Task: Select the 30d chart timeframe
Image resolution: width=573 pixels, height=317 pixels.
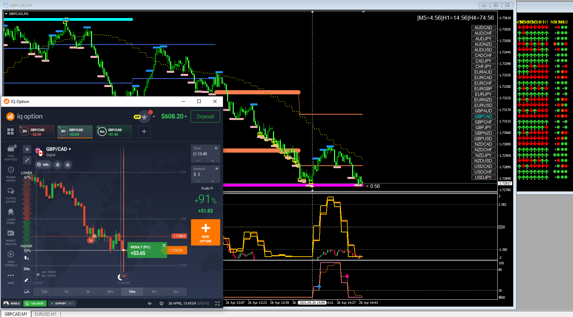Action: [44, 292]
